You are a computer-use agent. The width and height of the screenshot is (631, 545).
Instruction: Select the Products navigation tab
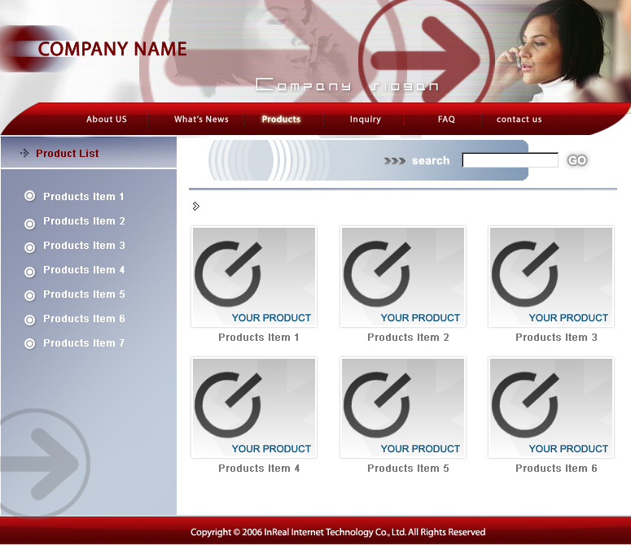[x=281, y=120]
